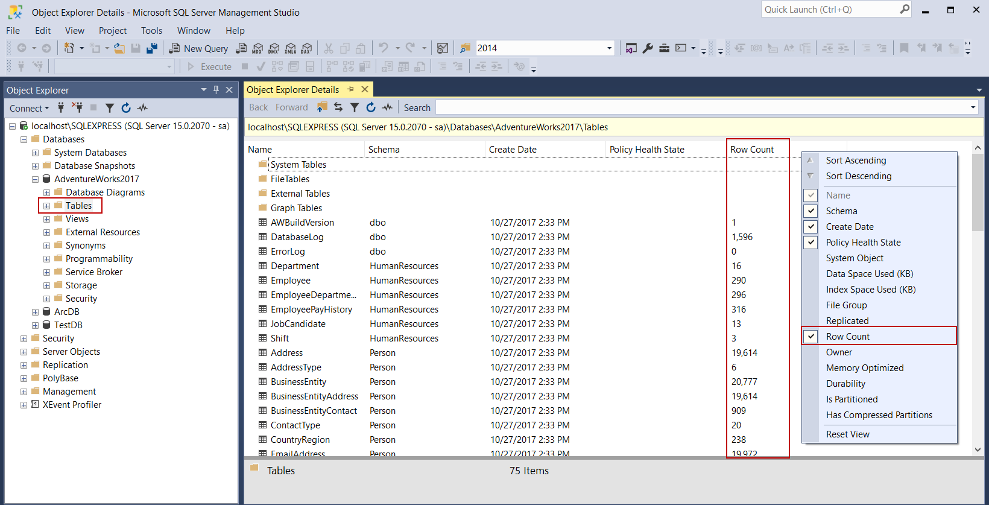Uncheck the Create Date column option

811,227
